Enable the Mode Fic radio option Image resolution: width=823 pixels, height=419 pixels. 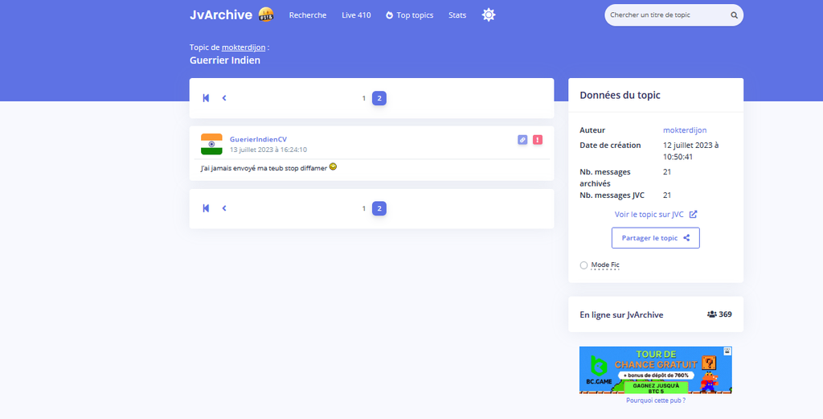[x=583, y=265]
